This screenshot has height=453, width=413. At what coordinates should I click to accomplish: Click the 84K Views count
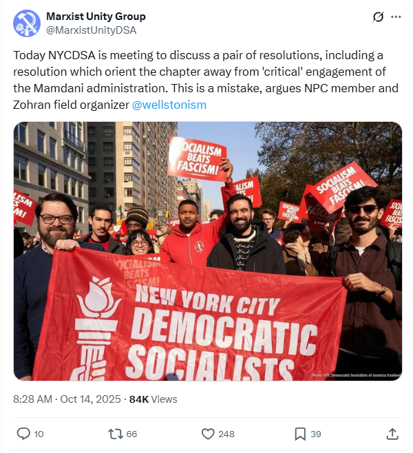(x=153, y=399)
